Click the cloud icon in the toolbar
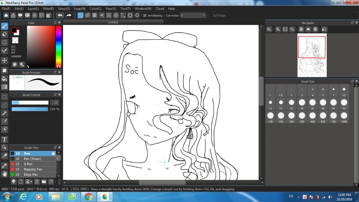Viewport: 359px width, 202px height. (6, 15)
